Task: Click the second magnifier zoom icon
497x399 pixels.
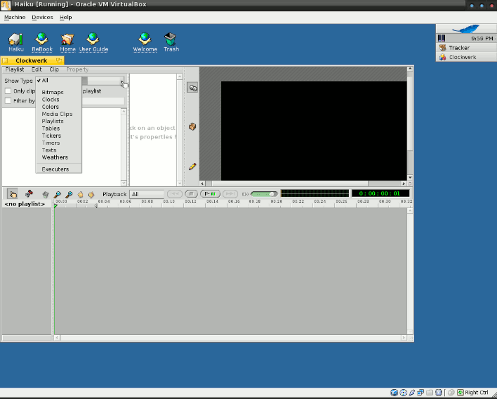Action: (x=69, y=194)
